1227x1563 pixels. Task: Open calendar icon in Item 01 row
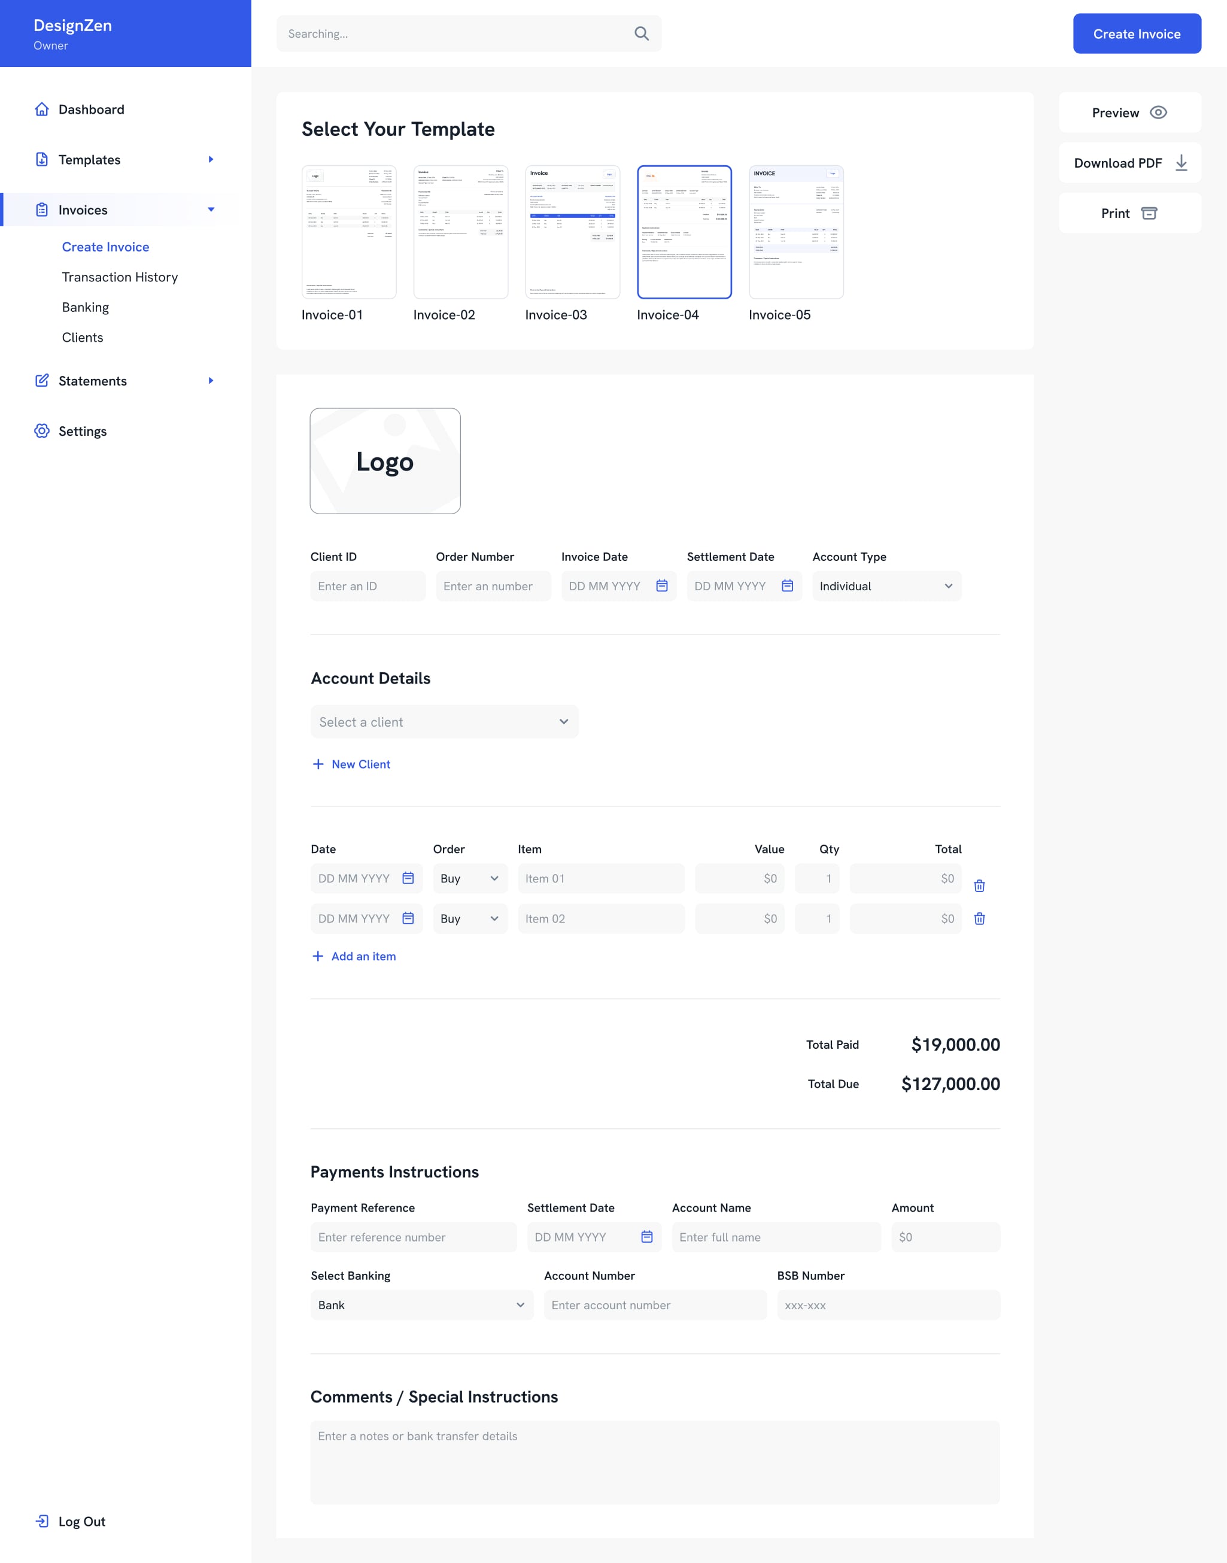tap(408, 878)
